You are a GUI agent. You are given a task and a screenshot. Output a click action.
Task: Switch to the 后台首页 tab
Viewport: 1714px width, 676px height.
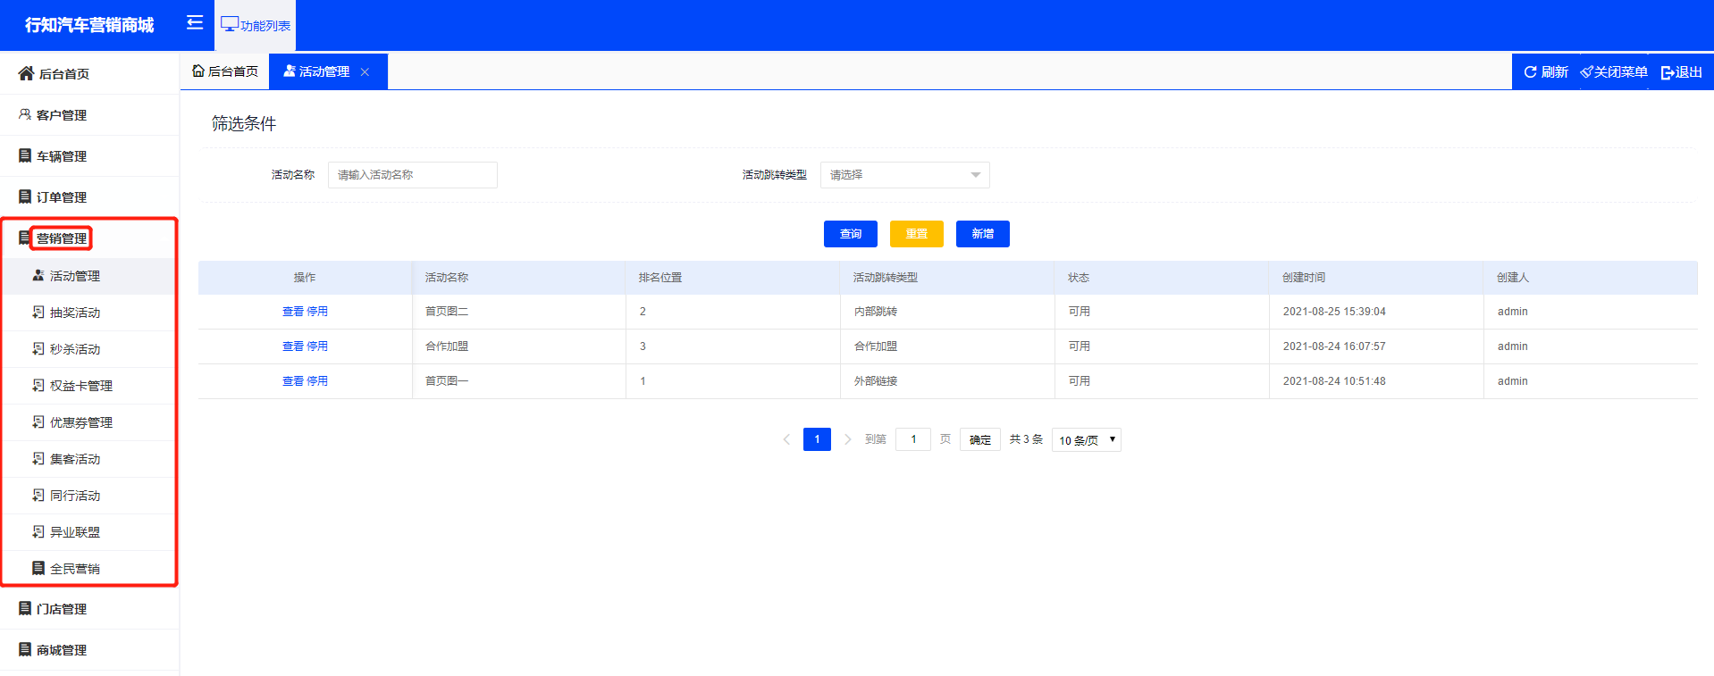[225, 71]
